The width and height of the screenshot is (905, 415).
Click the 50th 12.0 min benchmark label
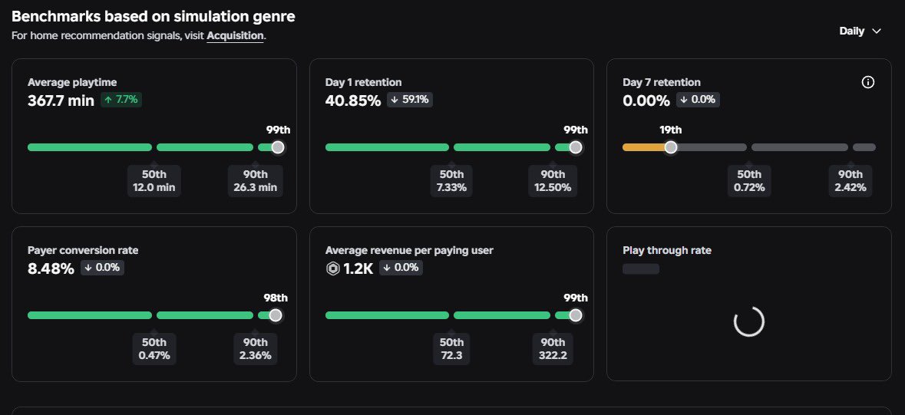pos(154,181)
